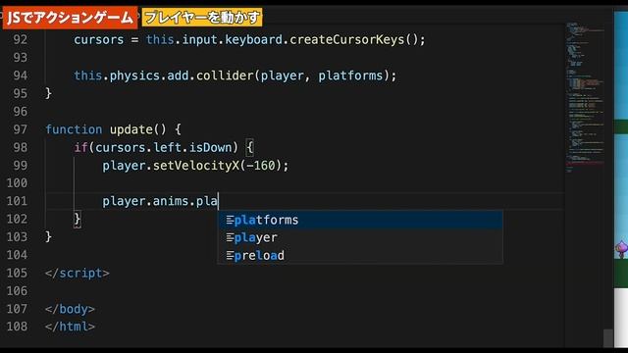This screenshot has height=353, width=628.
Task: Click createCursorKeys in line 92
Action: coord(346,39)
